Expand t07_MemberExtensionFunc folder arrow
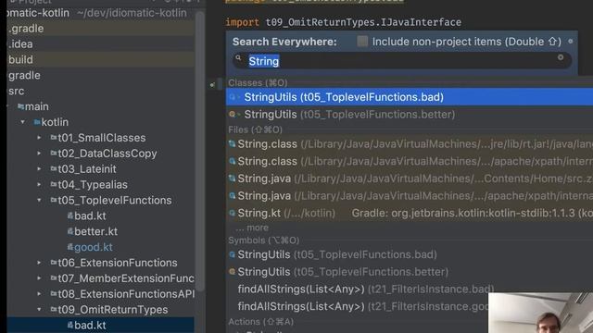Screen dimensions: 593x333 pos(39,278)
